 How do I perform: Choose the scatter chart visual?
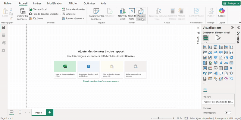click(x=221, y=58)
